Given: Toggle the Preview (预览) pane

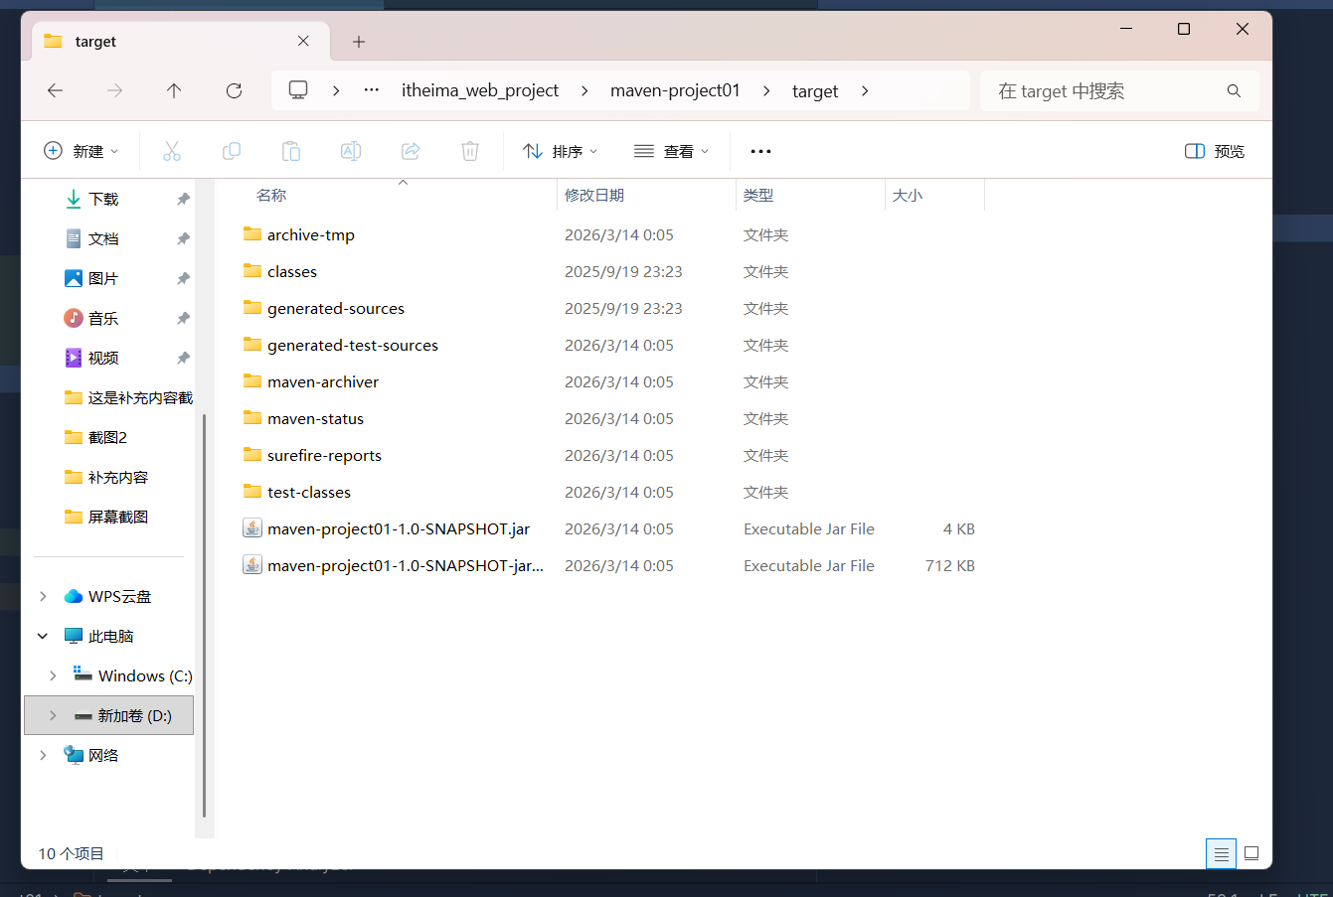Looking at the screenshot, I should click(x=1215, y=151).
